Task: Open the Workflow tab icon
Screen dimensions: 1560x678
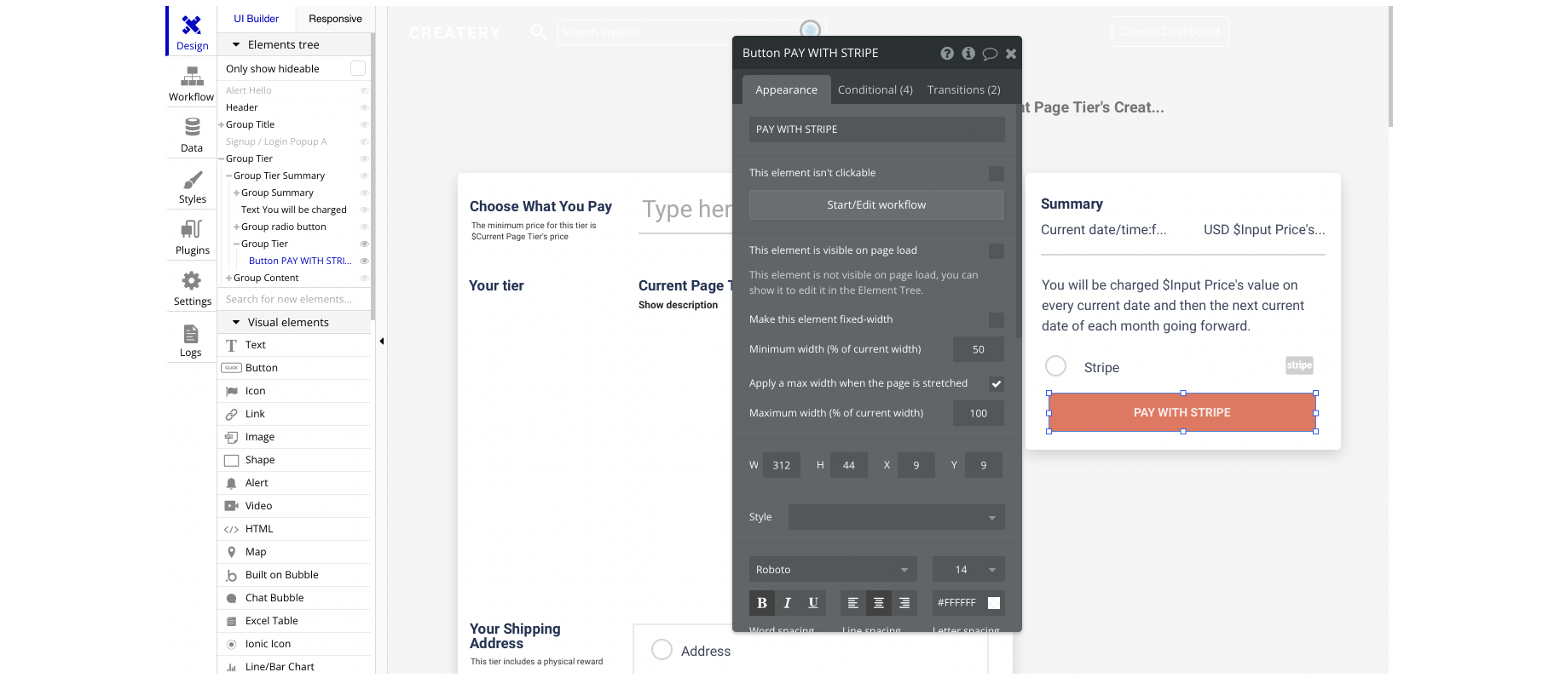Action: (x=192, y=78)
